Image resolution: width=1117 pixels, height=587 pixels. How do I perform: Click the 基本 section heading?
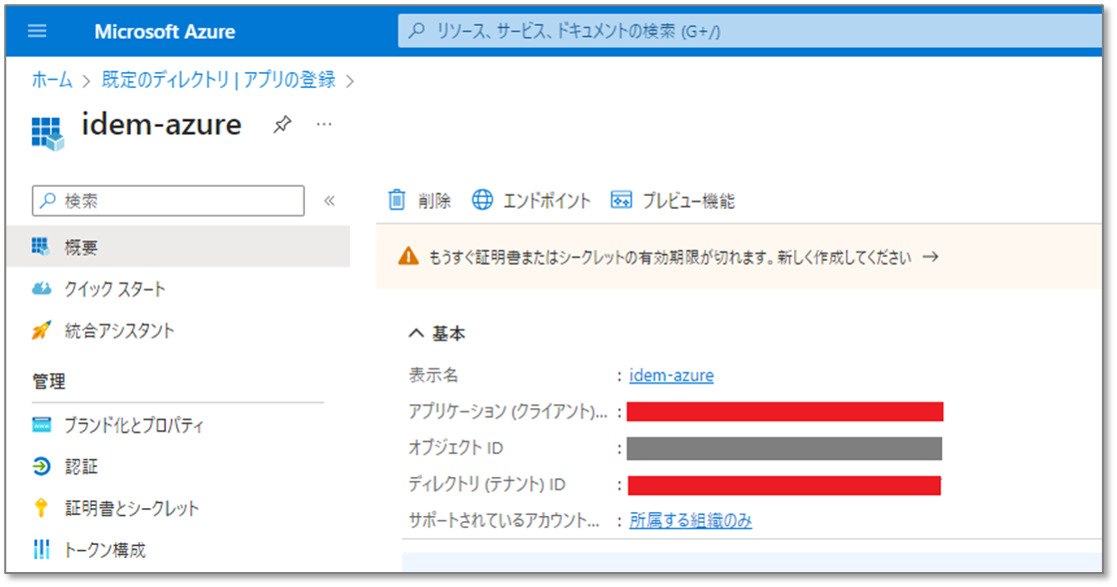point(449,333)
